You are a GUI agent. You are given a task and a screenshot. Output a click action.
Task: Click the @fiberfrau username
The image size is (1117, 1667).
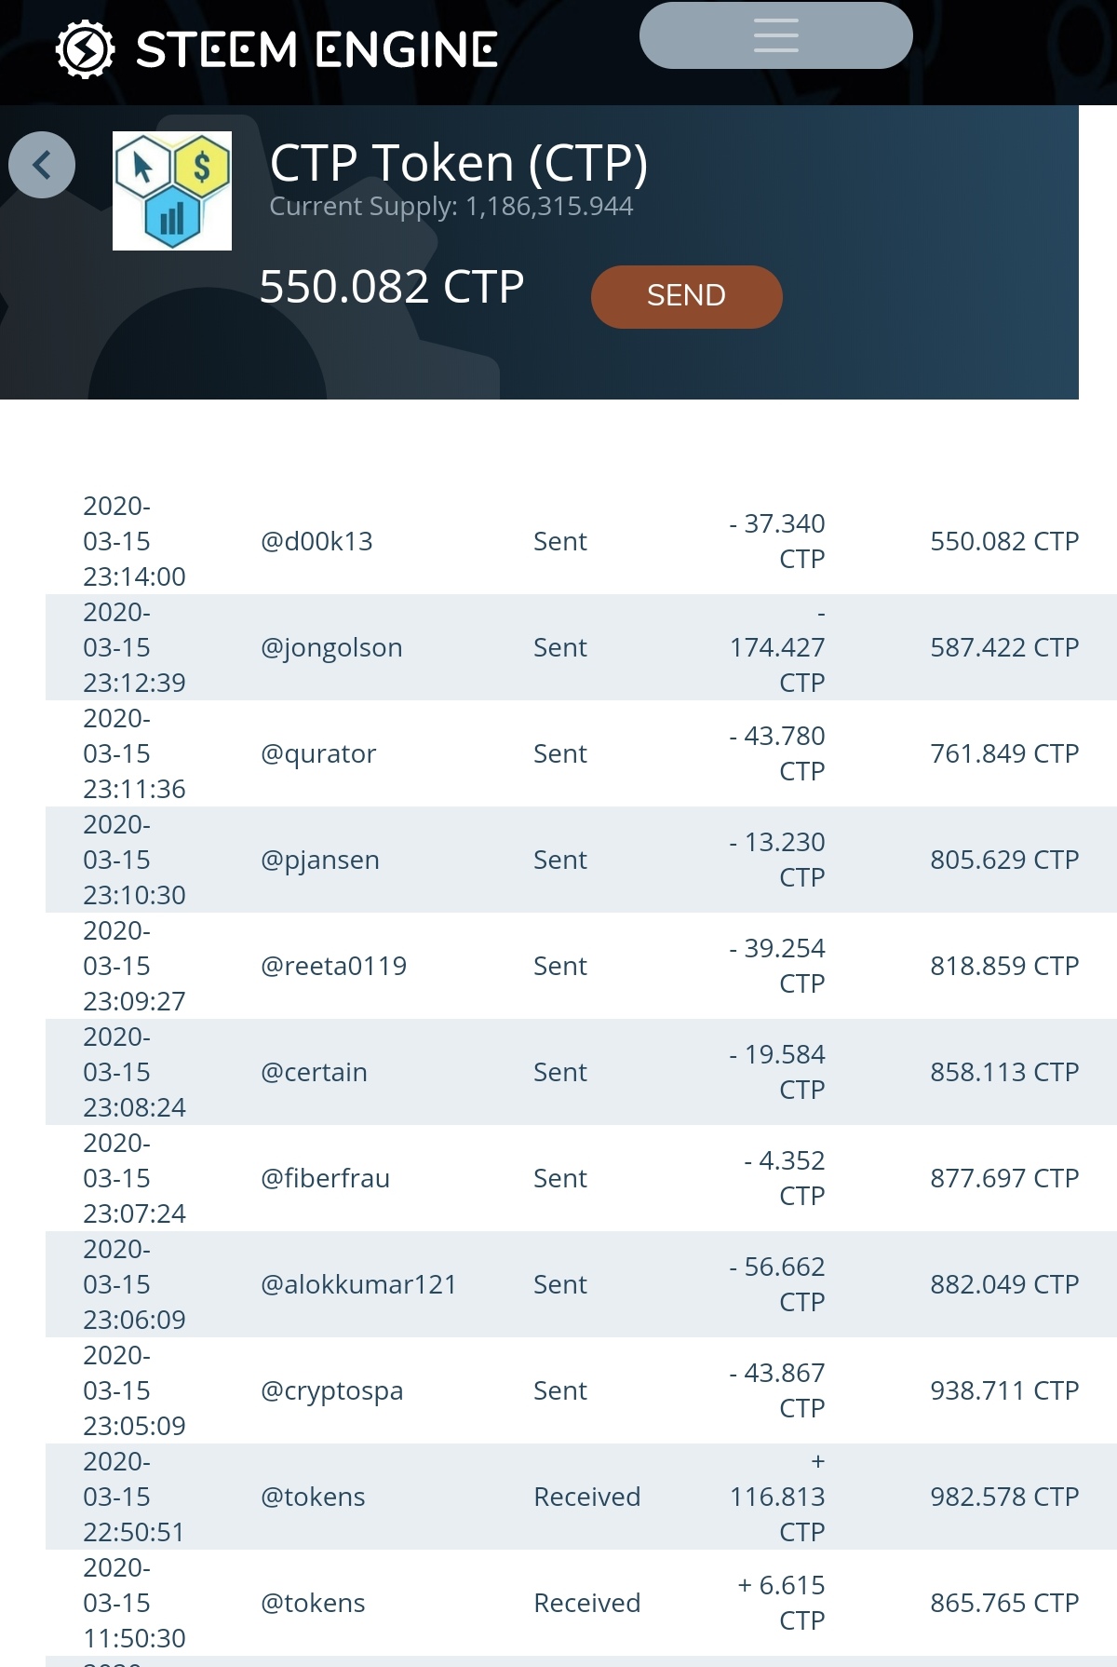325,1178
